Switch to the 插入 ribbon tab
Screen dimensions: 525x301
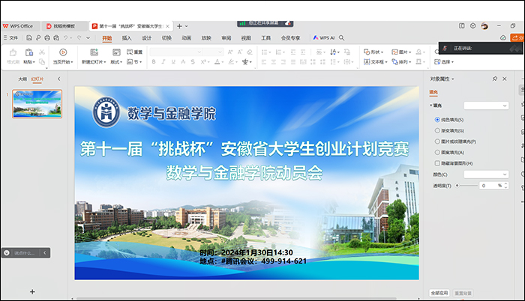(x=127, y=37)
